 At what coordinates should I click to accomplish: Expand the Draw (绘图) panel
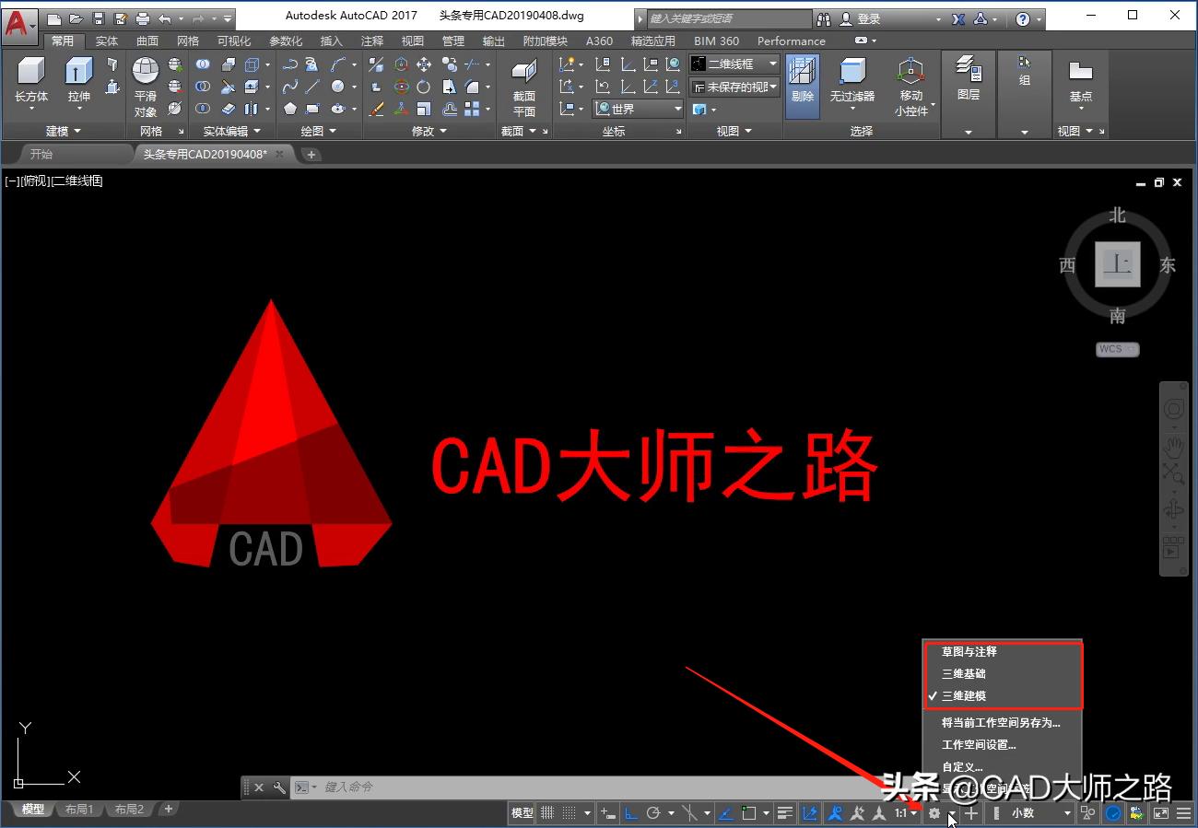coord(318,131)
